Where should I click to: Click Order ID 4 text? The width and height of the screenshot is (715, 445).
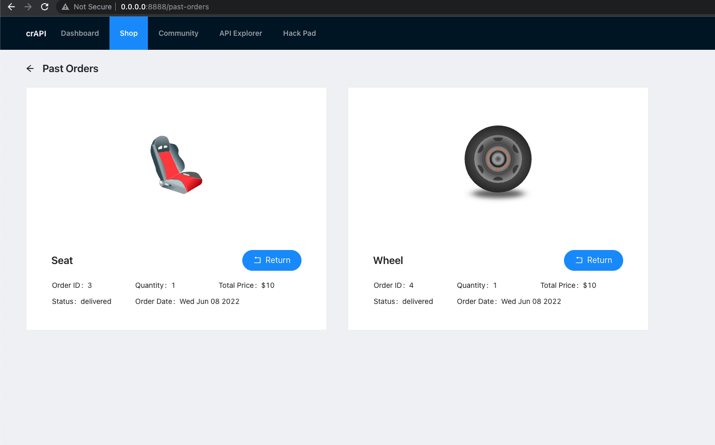point(394,285)
